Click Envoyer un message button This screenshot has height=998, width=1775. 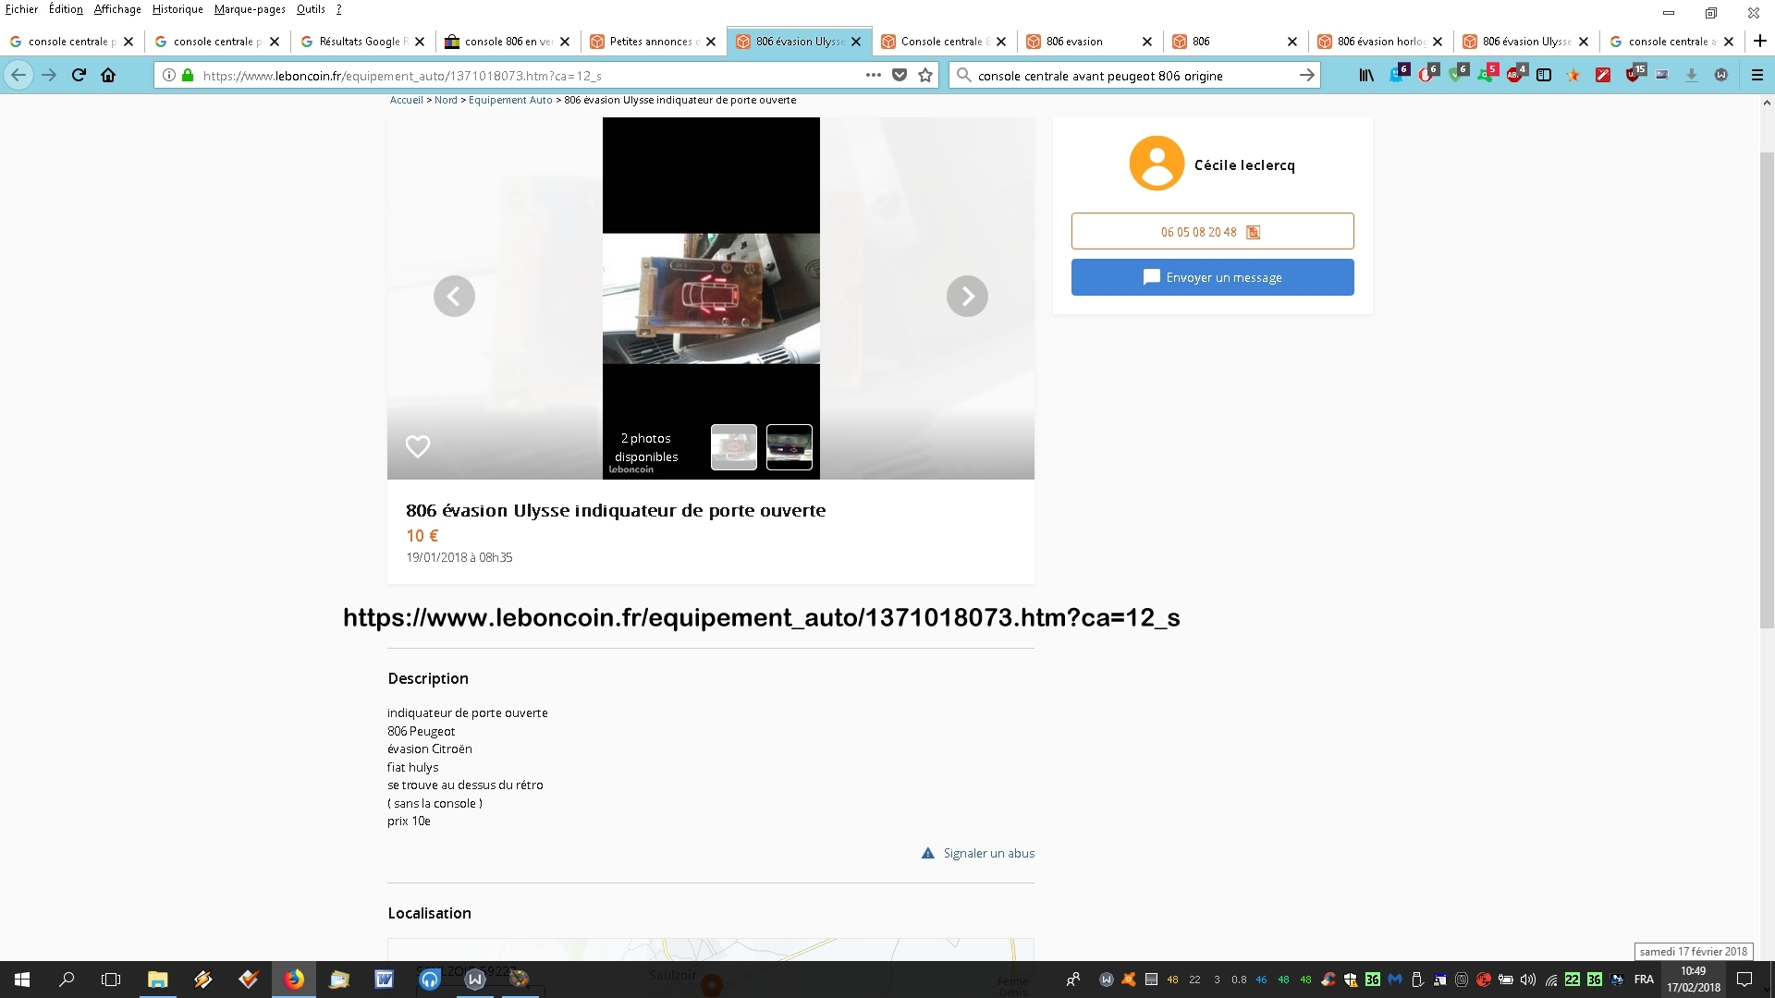pyautogui.click(x=1212, y=277)
